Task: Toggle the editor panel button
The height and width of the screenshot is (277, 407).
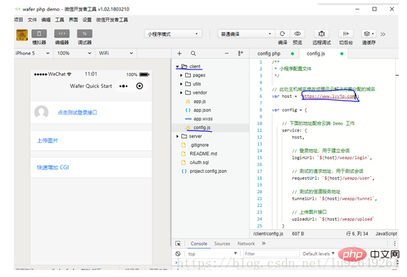Action: pyautogui.click(x=62, y=34)
